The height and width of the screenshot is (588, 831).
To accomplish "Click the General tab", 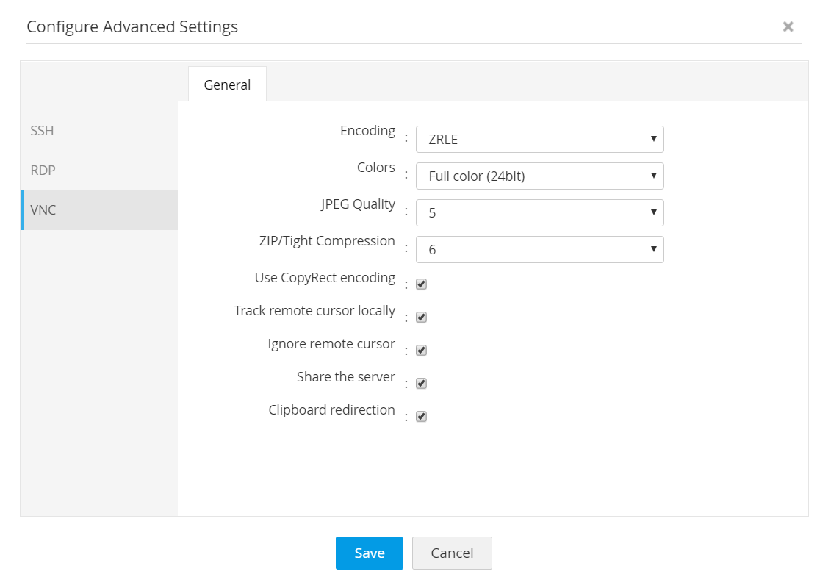I will click(x=227, y=85).
